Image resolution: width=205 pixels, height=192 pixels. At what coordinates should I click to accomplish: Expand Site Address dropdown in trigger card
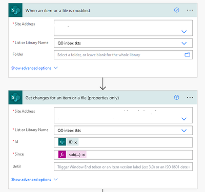point(184,32)
